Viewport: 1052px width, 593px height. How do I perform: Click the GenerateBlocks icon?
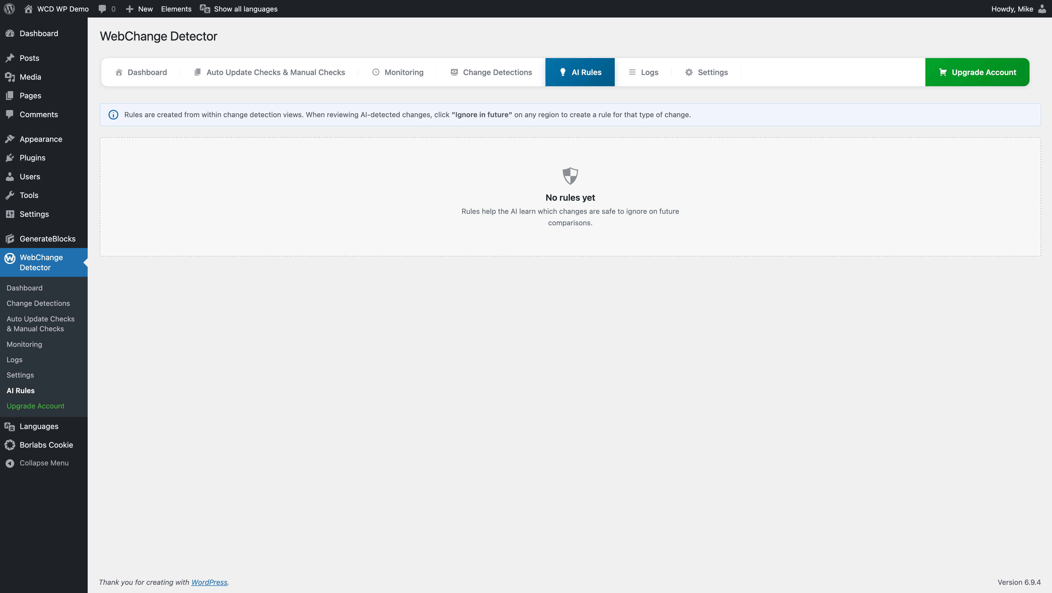coord(10,239)
